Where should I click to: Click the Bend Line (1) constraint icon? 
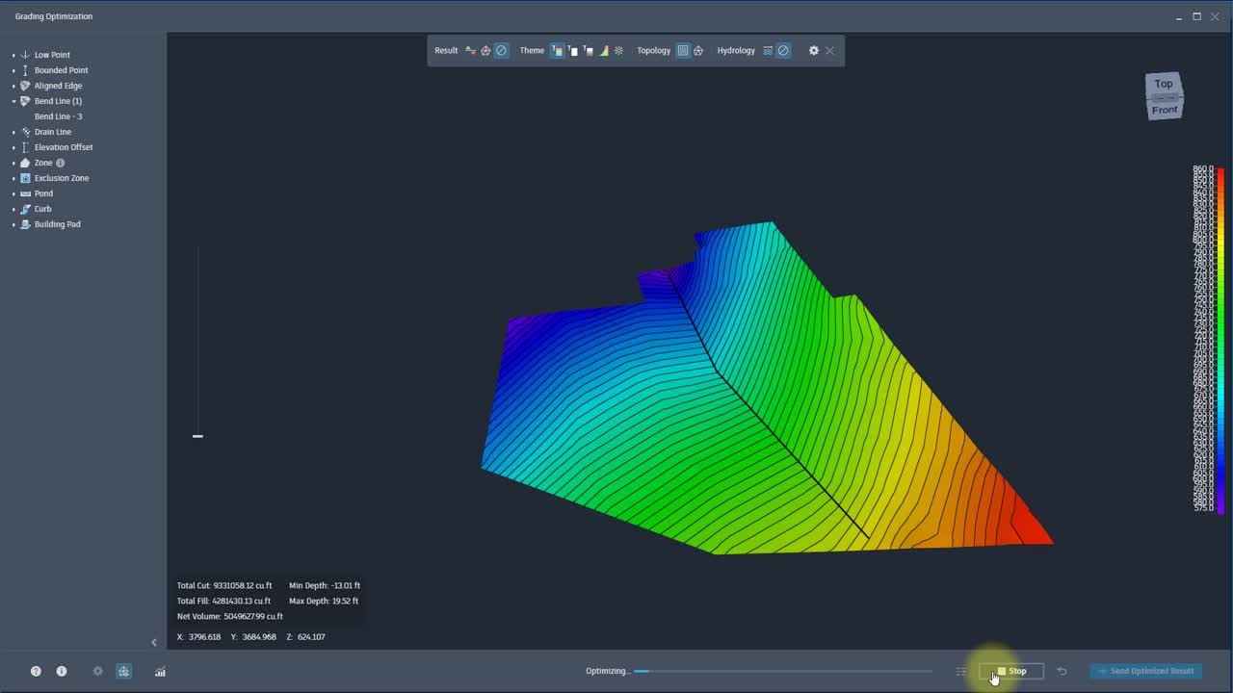click(25, 101)
